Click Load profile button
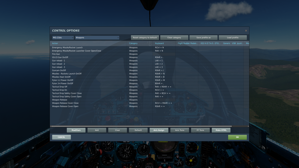The image size is (299, 168). click(x=233, y=38)
